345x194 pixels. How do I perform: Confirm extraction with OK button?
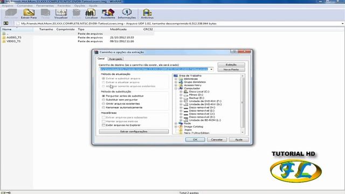[195, 140]
